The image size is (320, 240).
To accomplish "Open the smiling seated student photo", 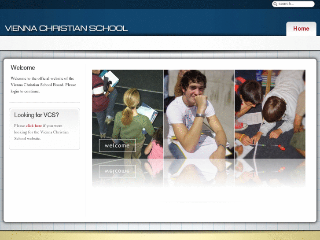I will (199, 114).
